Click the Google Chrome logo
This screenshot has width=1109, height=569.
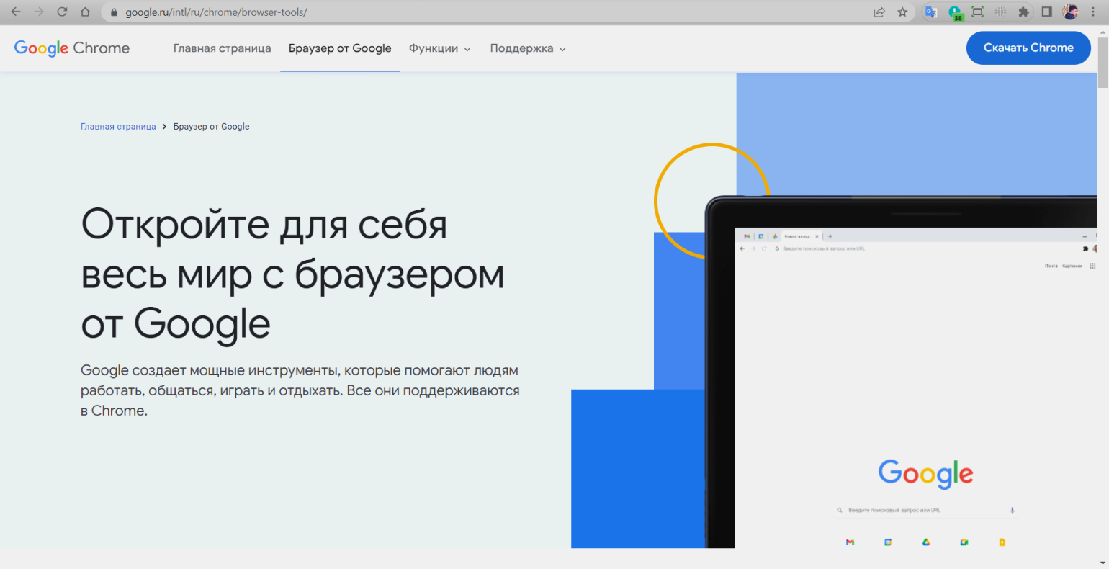click(x=72, y=48)
